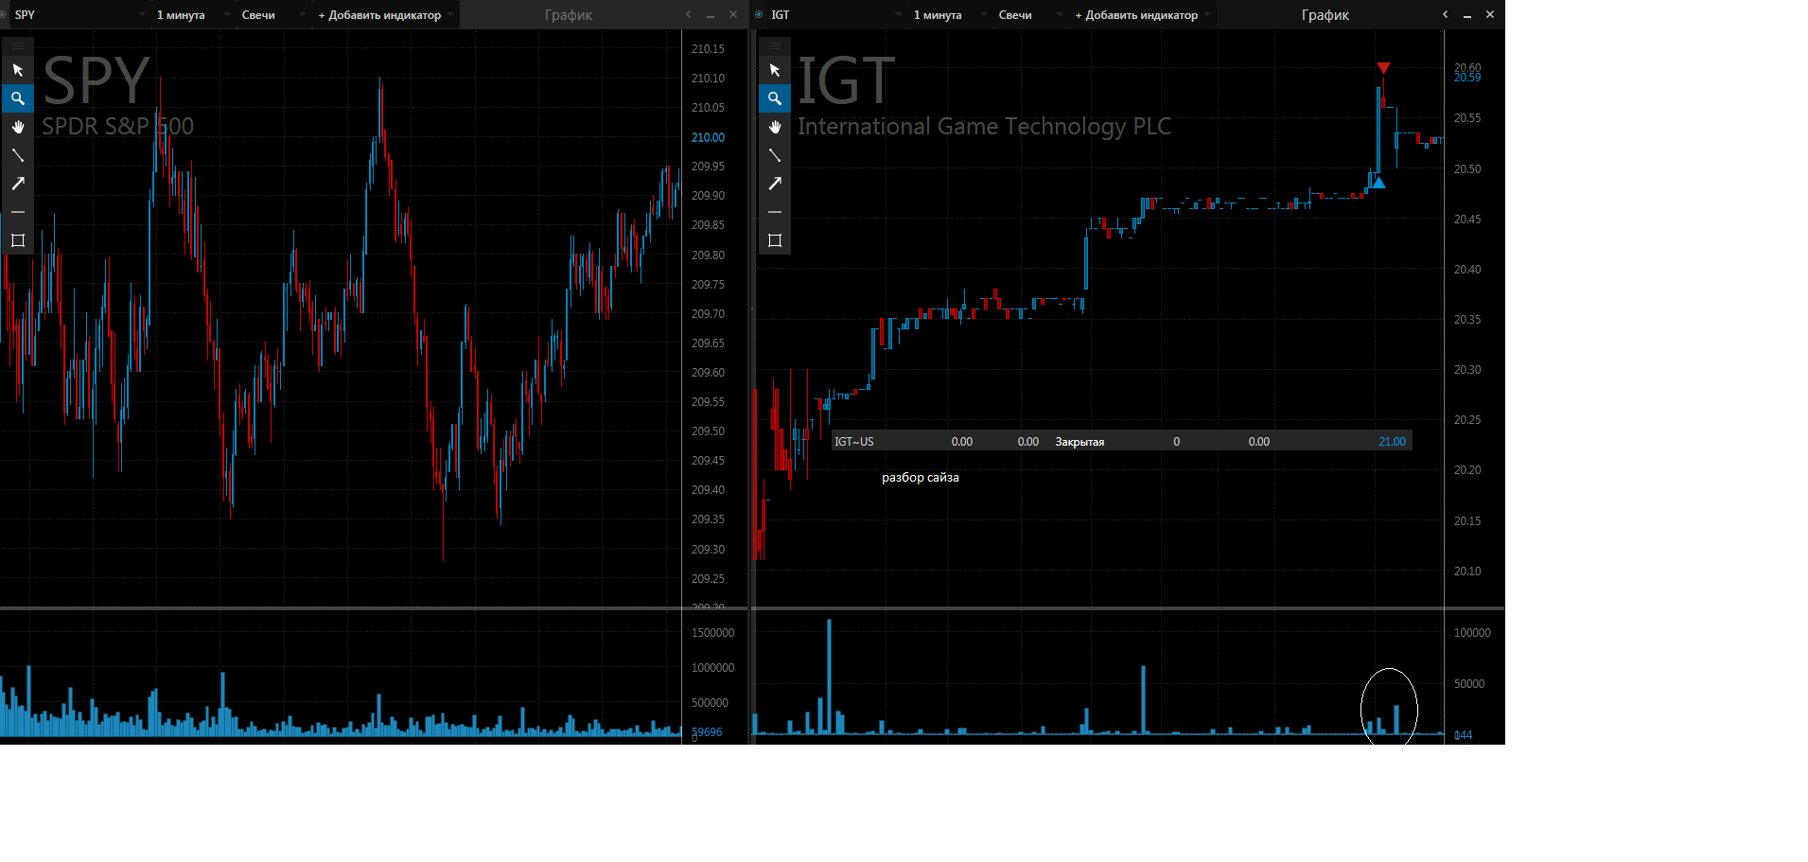Click the collapse arrow in SPY window title
Screen dimensions: 1808x862
point(689,14)
